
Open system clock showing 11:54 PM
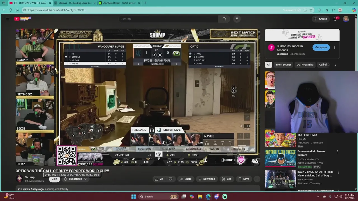(347, 197)
